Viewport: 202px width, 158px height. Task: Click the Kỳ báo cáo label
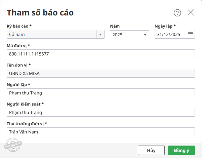pos(19,26)
